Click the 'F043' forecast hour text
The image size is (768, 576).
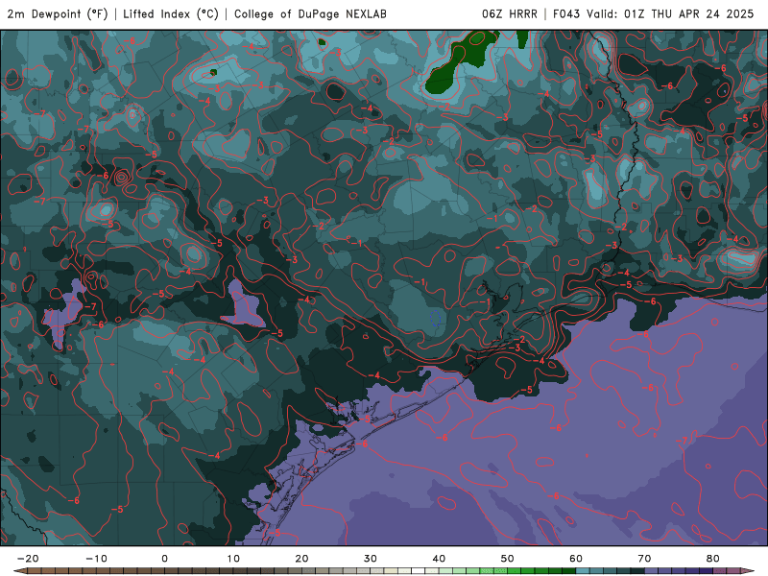pyautogui.click(x=566, y=14)
